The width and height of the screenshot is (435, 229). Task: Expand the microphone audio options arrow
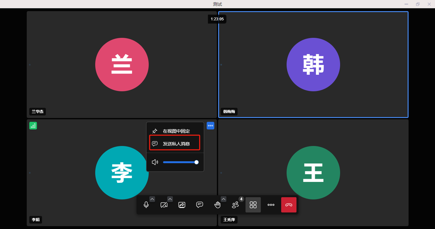click(152, 199)
